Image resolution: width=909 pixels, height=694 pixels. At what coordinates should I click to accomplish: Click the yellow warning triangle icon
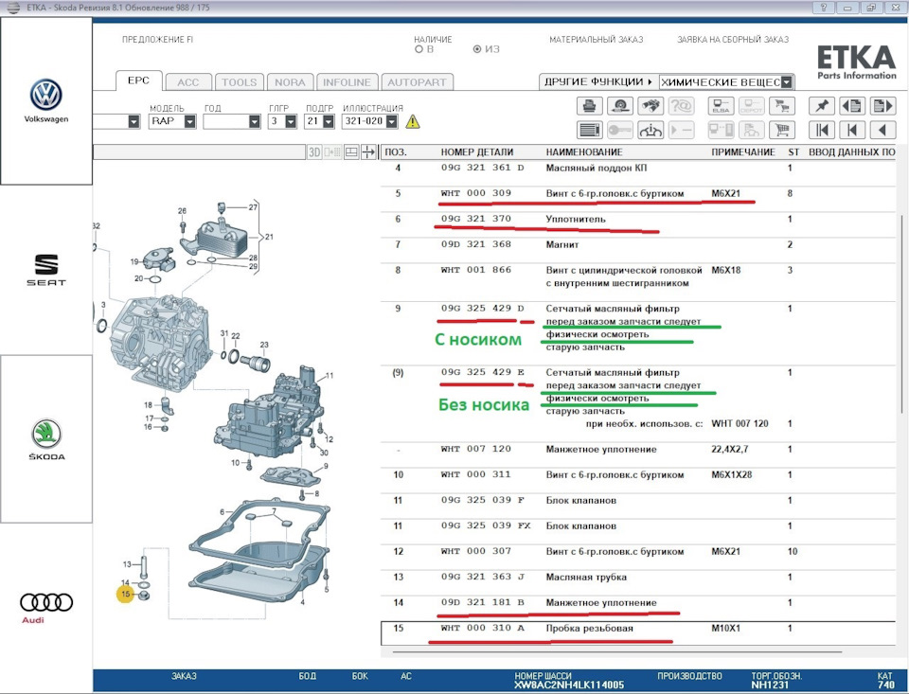[x=413, y=121]
